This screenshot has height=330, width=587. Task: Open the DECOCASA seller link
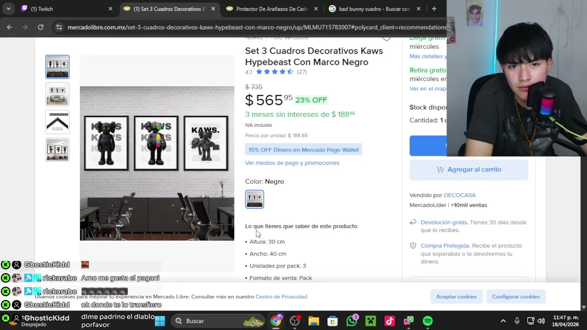click(460, 195)
